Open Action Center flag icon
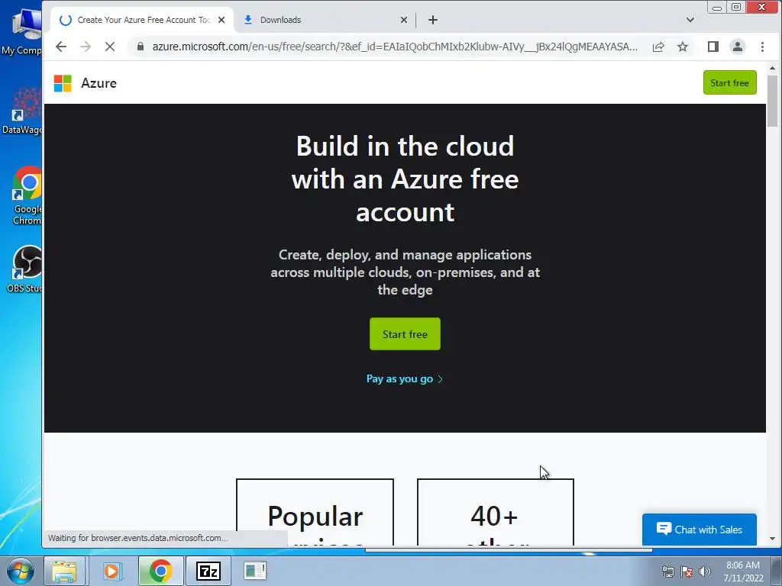Screen dimensions: 782x586 pos(687,572)
